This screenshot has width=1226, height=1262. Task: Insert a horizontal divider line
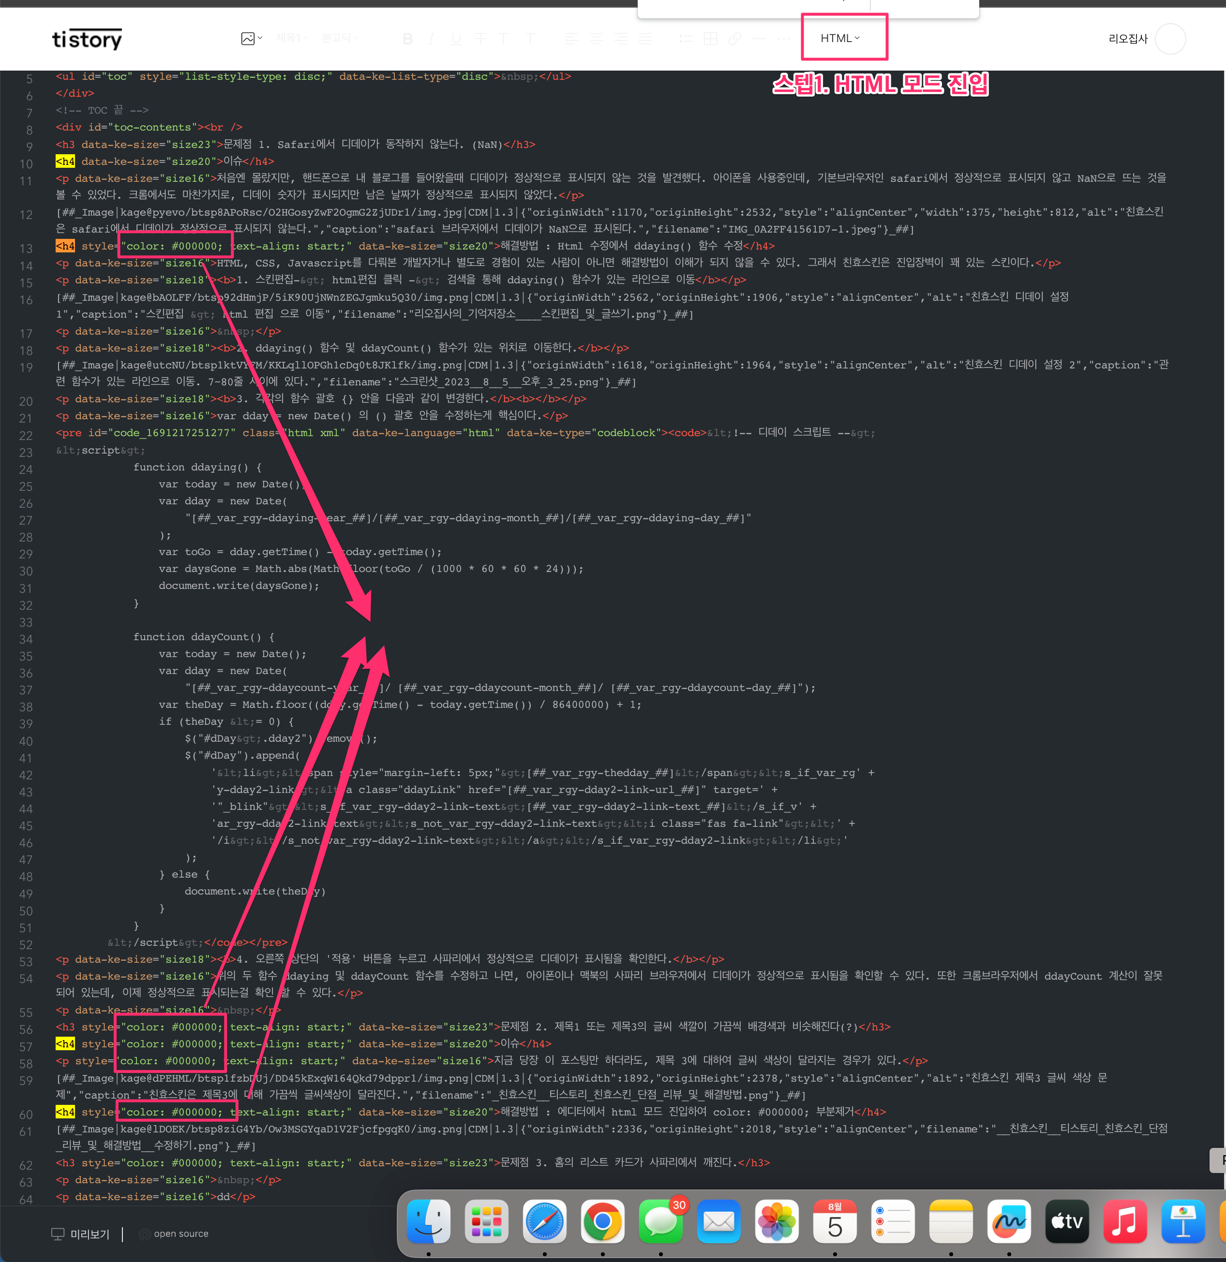pyautogui.click(x=759, y=39)
